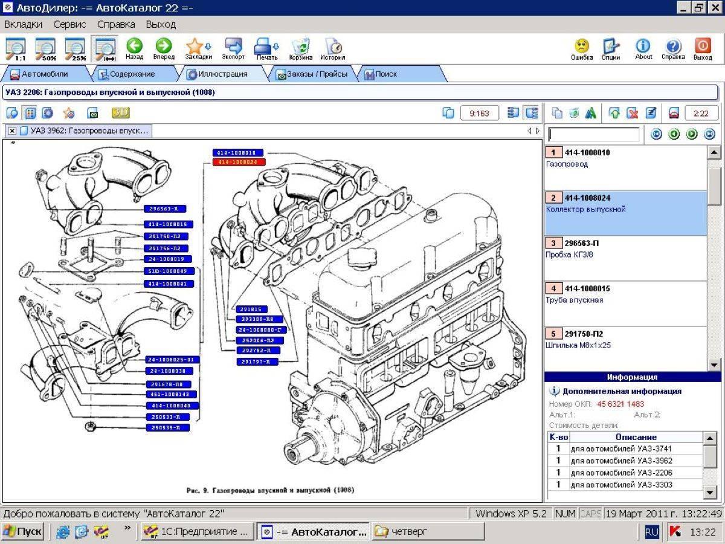Image resolution: width=725 pixels, height=544 pixels.
Task: Click the 451-1008143 label on diagram
Action: [x=171, y=395]
